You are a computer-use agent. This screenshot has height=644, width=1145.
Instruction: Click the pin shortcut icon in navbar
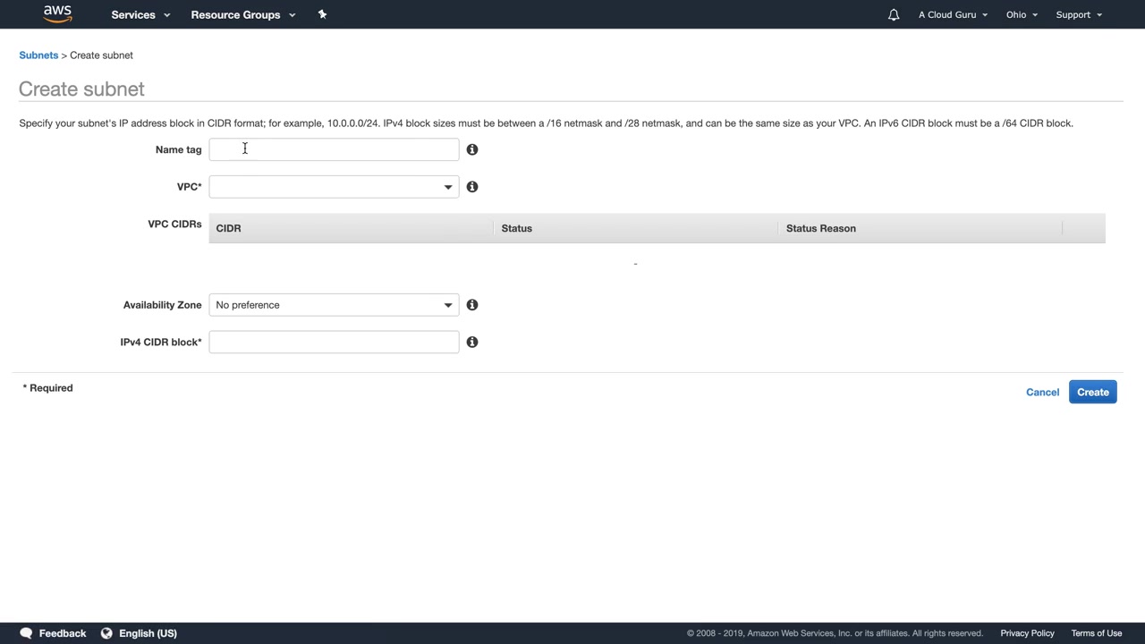(322, 14)
